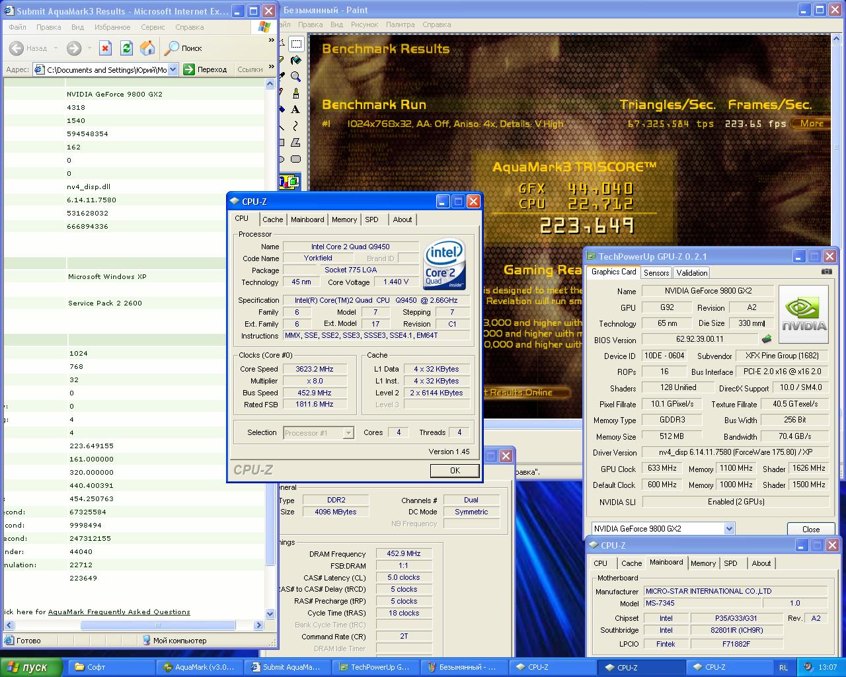Select the Rounded Rectangle tool in Paint
This screenshot has height=677, width=846.
coord(296,159)
